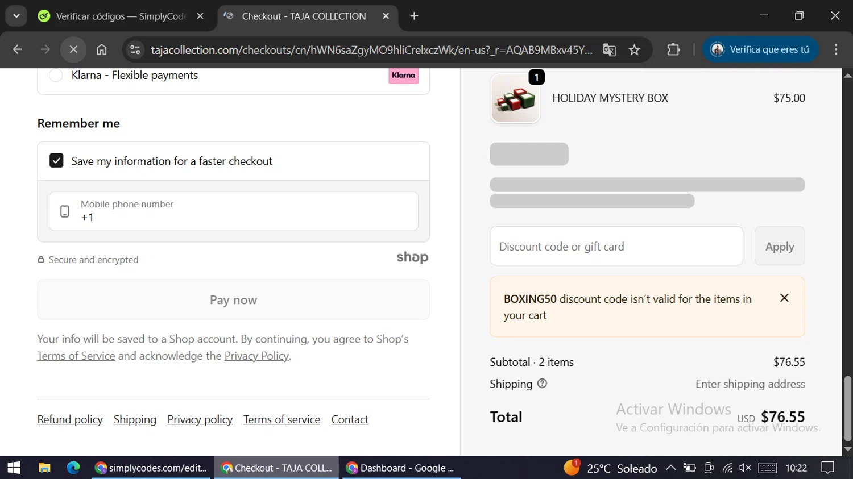This screenshot has width=853, height=479.
Task: Click Verifica que eres tú profile button
Action: coord(760,49)
